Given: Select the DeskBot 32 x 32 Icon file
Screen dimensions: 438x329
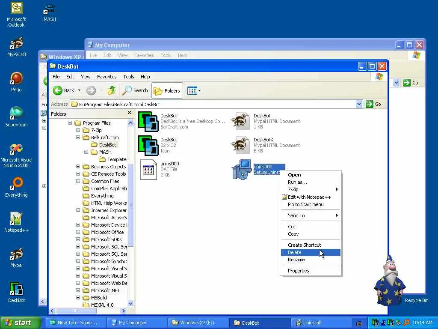Looking at the screenshot, I should (x=148, y=146).
